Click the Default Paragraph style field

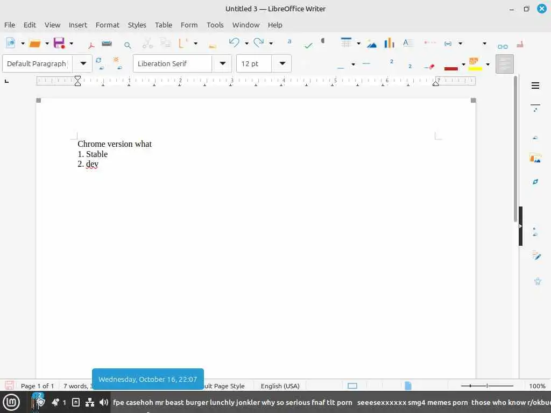coord(37,63)
